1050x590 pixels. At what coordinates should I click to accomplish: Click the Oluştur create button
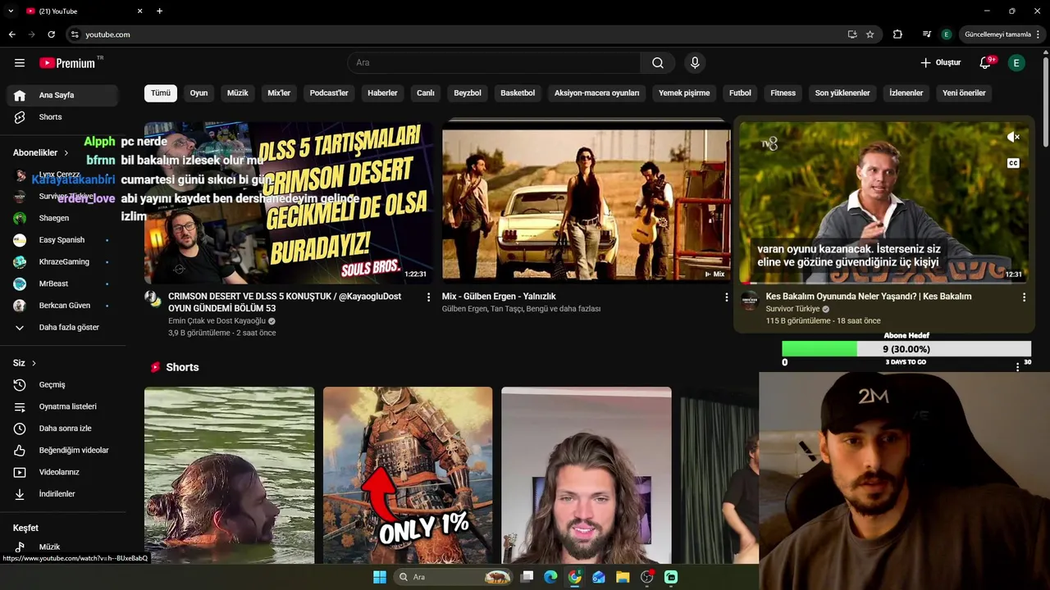click(x=941, y=63)
